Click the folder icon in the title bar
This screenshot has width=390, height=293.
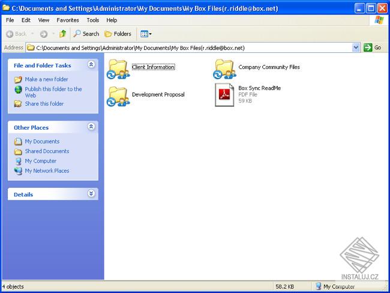tap(6, 8)
